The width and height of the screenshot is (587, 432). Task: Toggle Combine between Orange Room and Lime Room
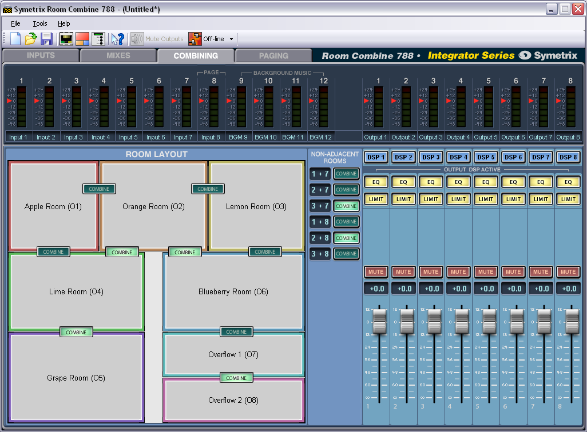click(122, 252)
